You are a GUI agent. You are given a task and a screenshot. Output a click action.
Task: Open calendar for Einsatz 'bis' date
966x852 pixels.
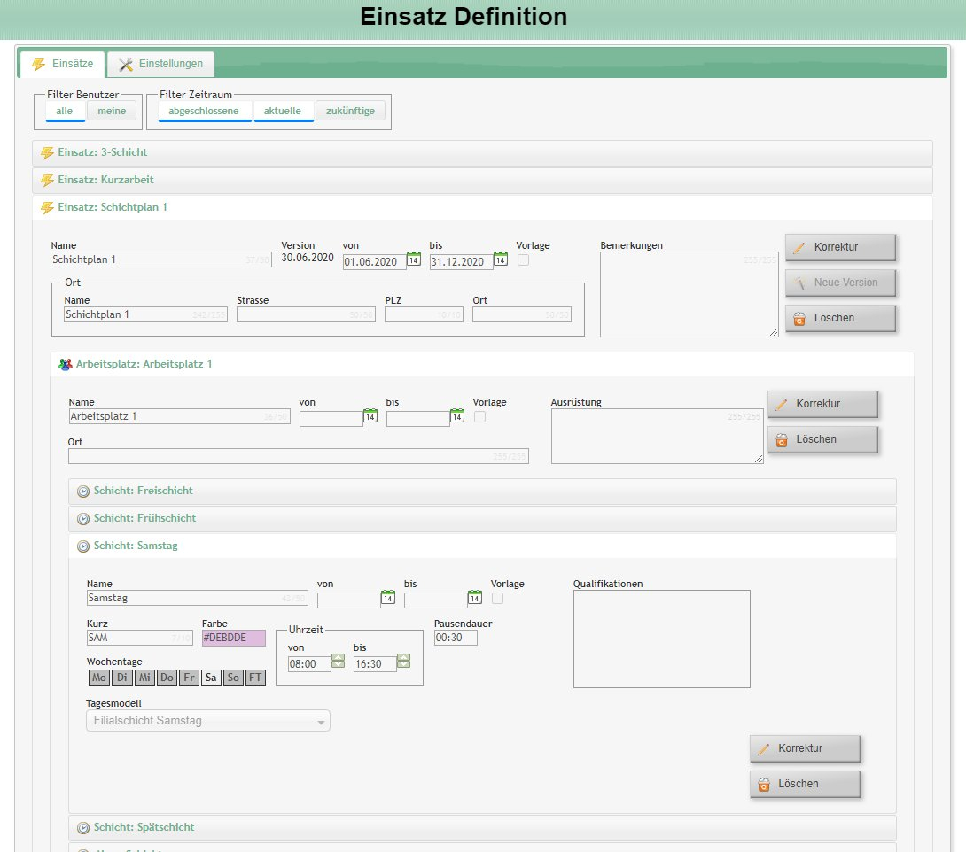pos(500,259)
